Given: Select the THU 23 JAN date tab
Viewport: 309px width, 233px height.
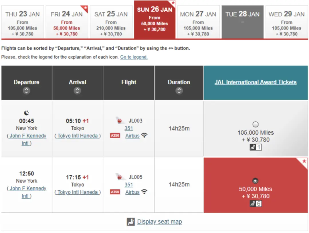Looking at the screenshot, I should [x=23, y=22].
